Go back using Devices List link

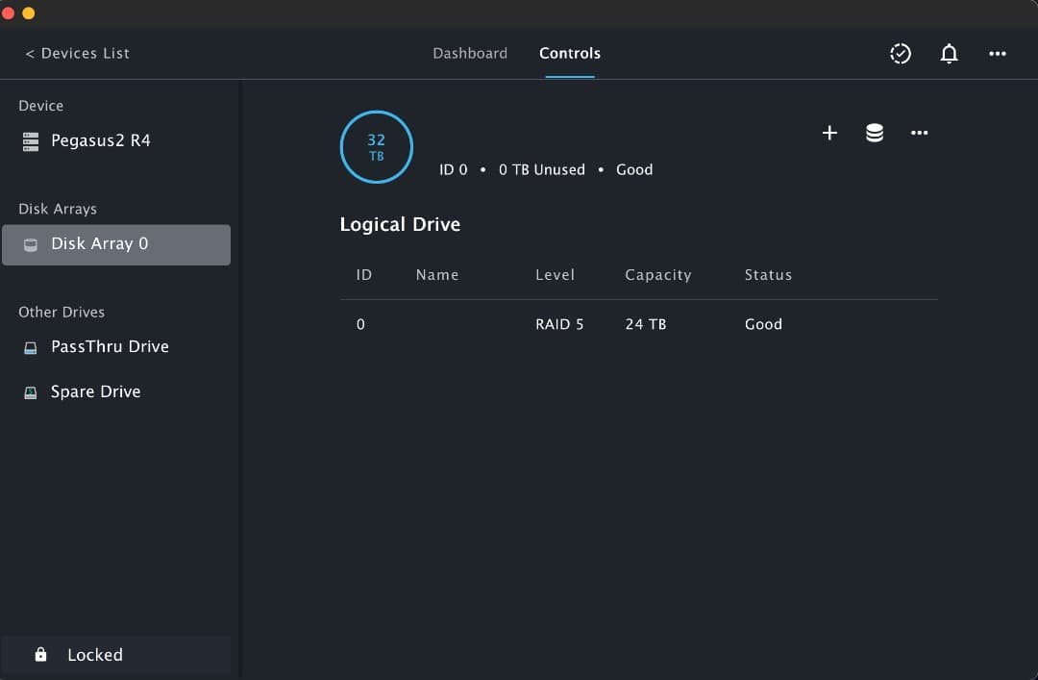[77, 53]
